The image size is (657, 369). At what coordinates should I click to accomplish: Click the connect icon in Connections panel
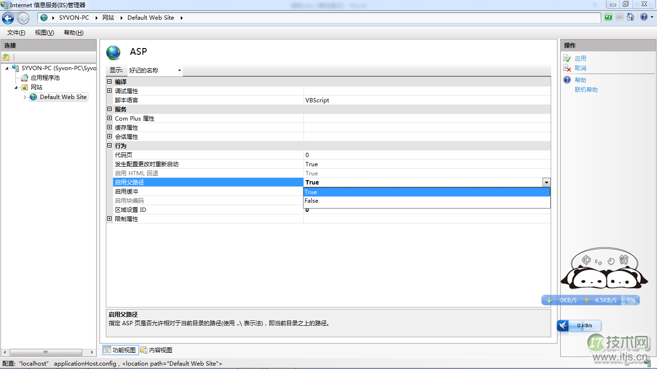pos(6,57)
